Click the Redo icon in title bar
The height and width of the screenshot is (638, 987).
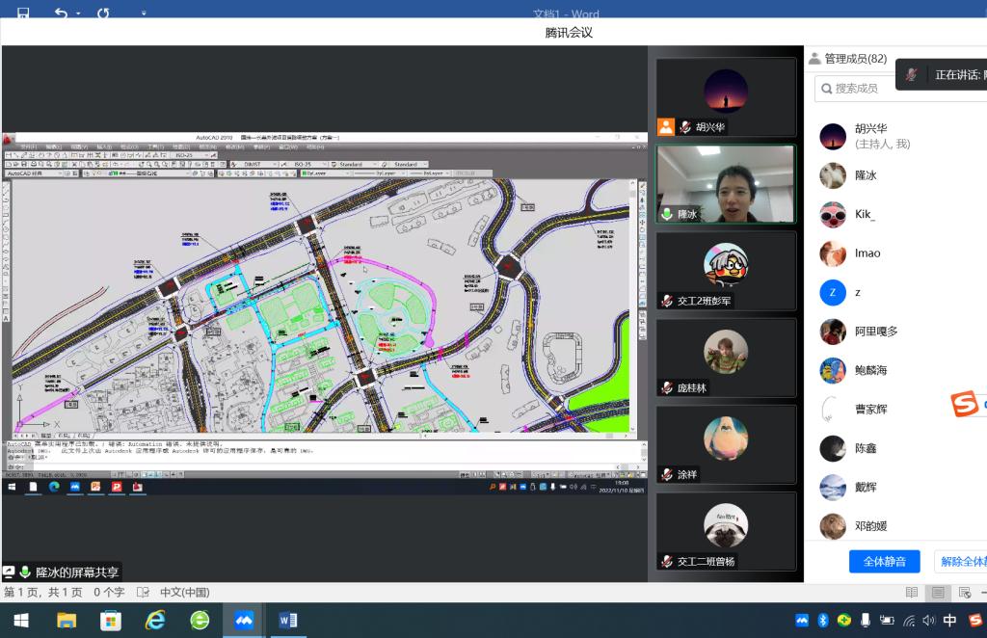coord(103,13)
